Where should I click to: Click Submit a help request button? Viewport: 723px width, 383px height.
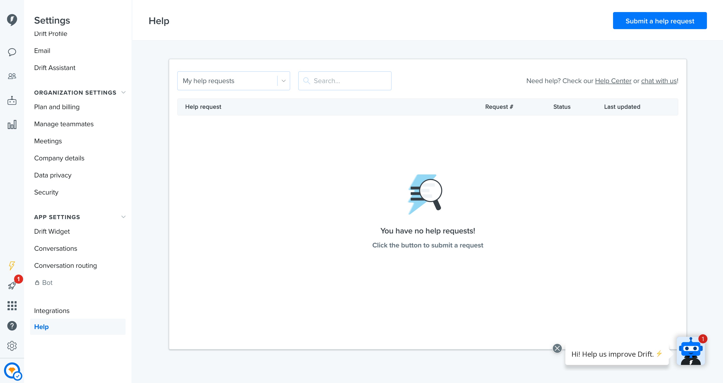(x=659, y=21)
